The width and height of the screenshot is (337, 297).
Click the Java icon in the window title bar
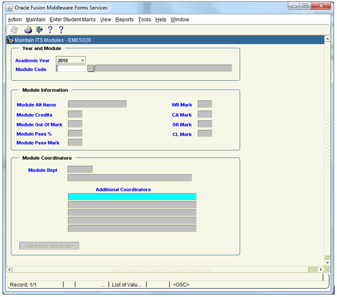(x=9, y=8)
